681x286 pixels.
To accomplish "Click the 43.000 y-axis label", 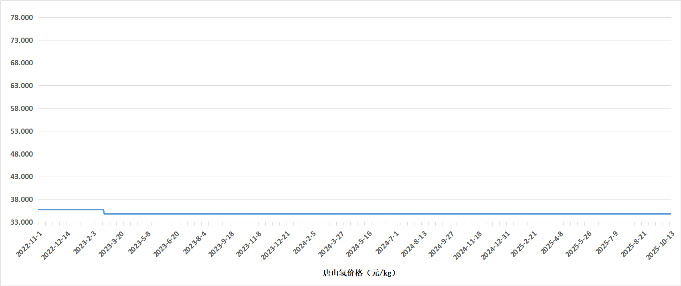I will (x=22, y=177).
